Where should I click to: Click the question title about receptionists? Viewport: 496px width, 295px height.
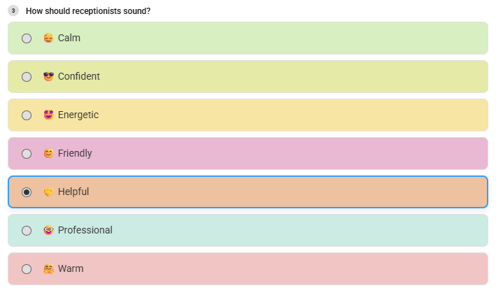pyautogui.click(x=88, y=10)
